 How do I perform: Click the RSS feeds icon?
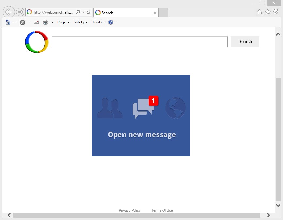(23, 22)
